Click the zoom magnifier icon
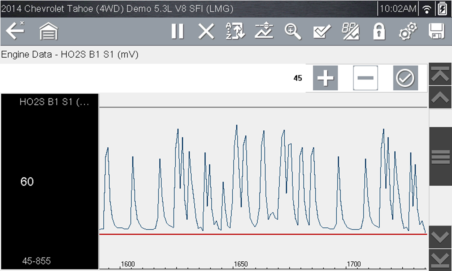Image resolution: width=452 pixels, height=271 pixels. tap(293, 31)
